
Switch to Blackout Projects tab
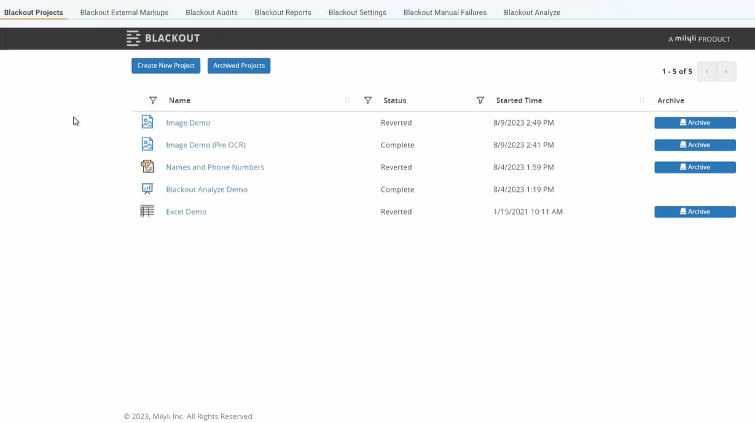pos(34,12)
